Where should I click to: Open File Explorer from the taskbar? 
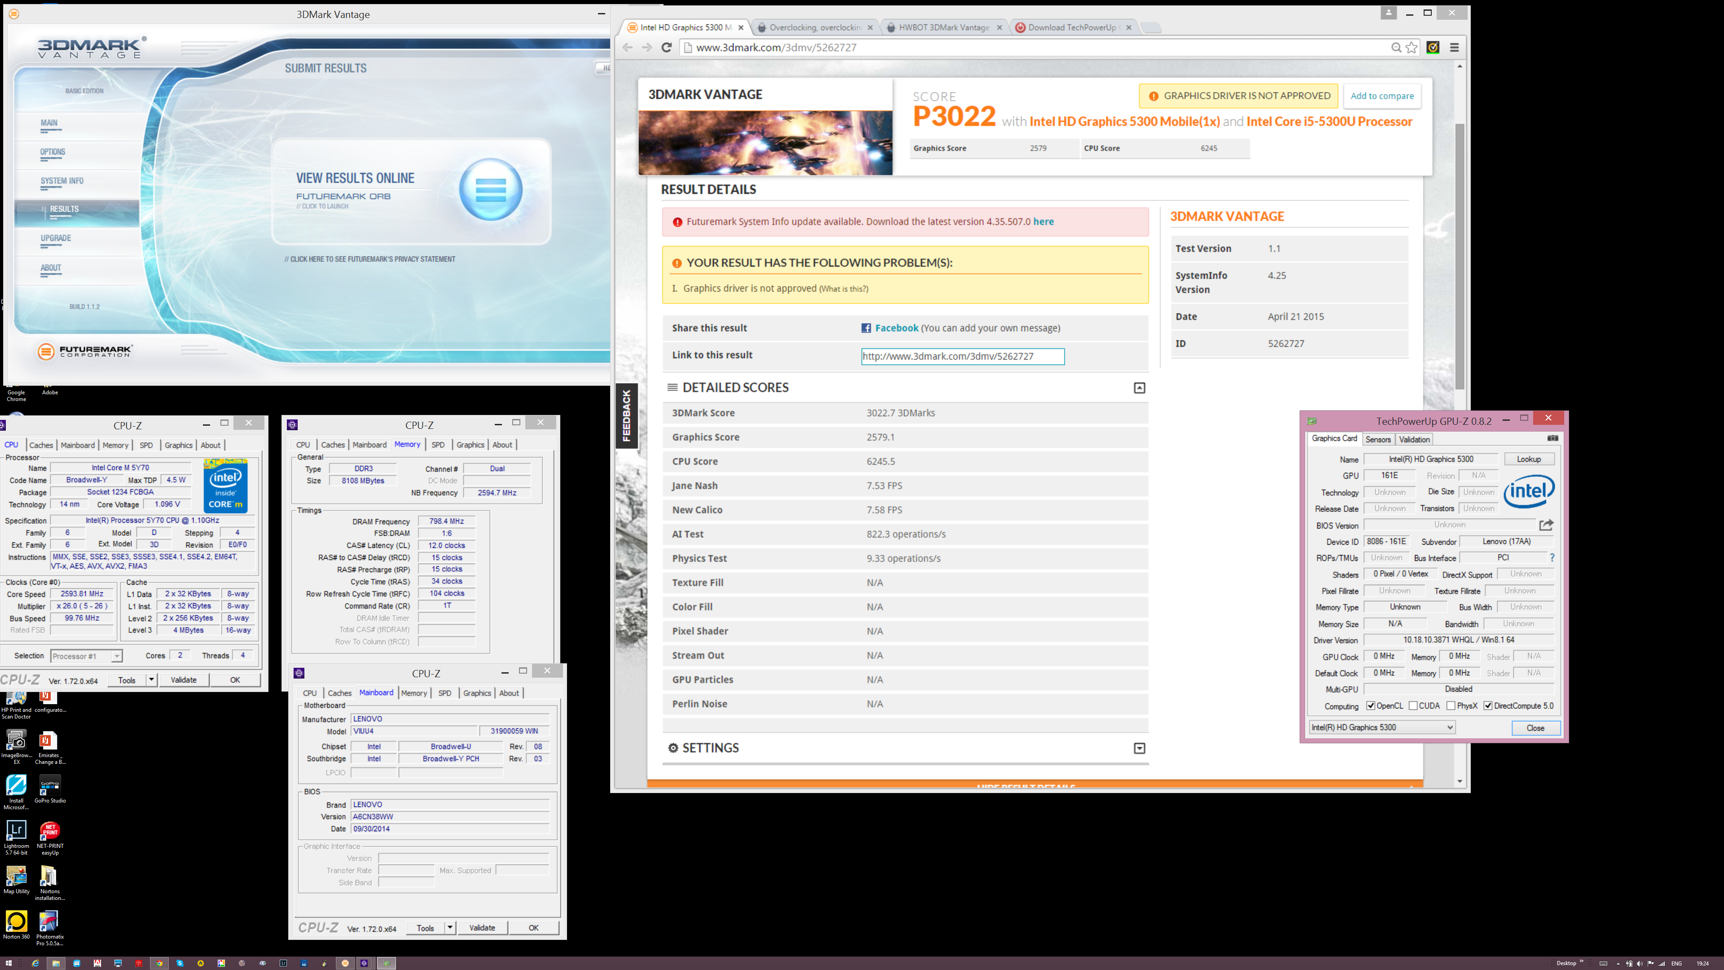coord(56,963)
